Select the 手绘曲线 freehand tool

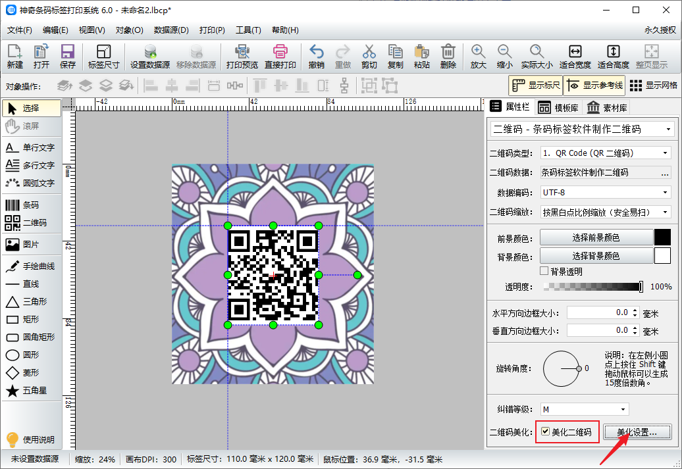(x=32, y=266)
